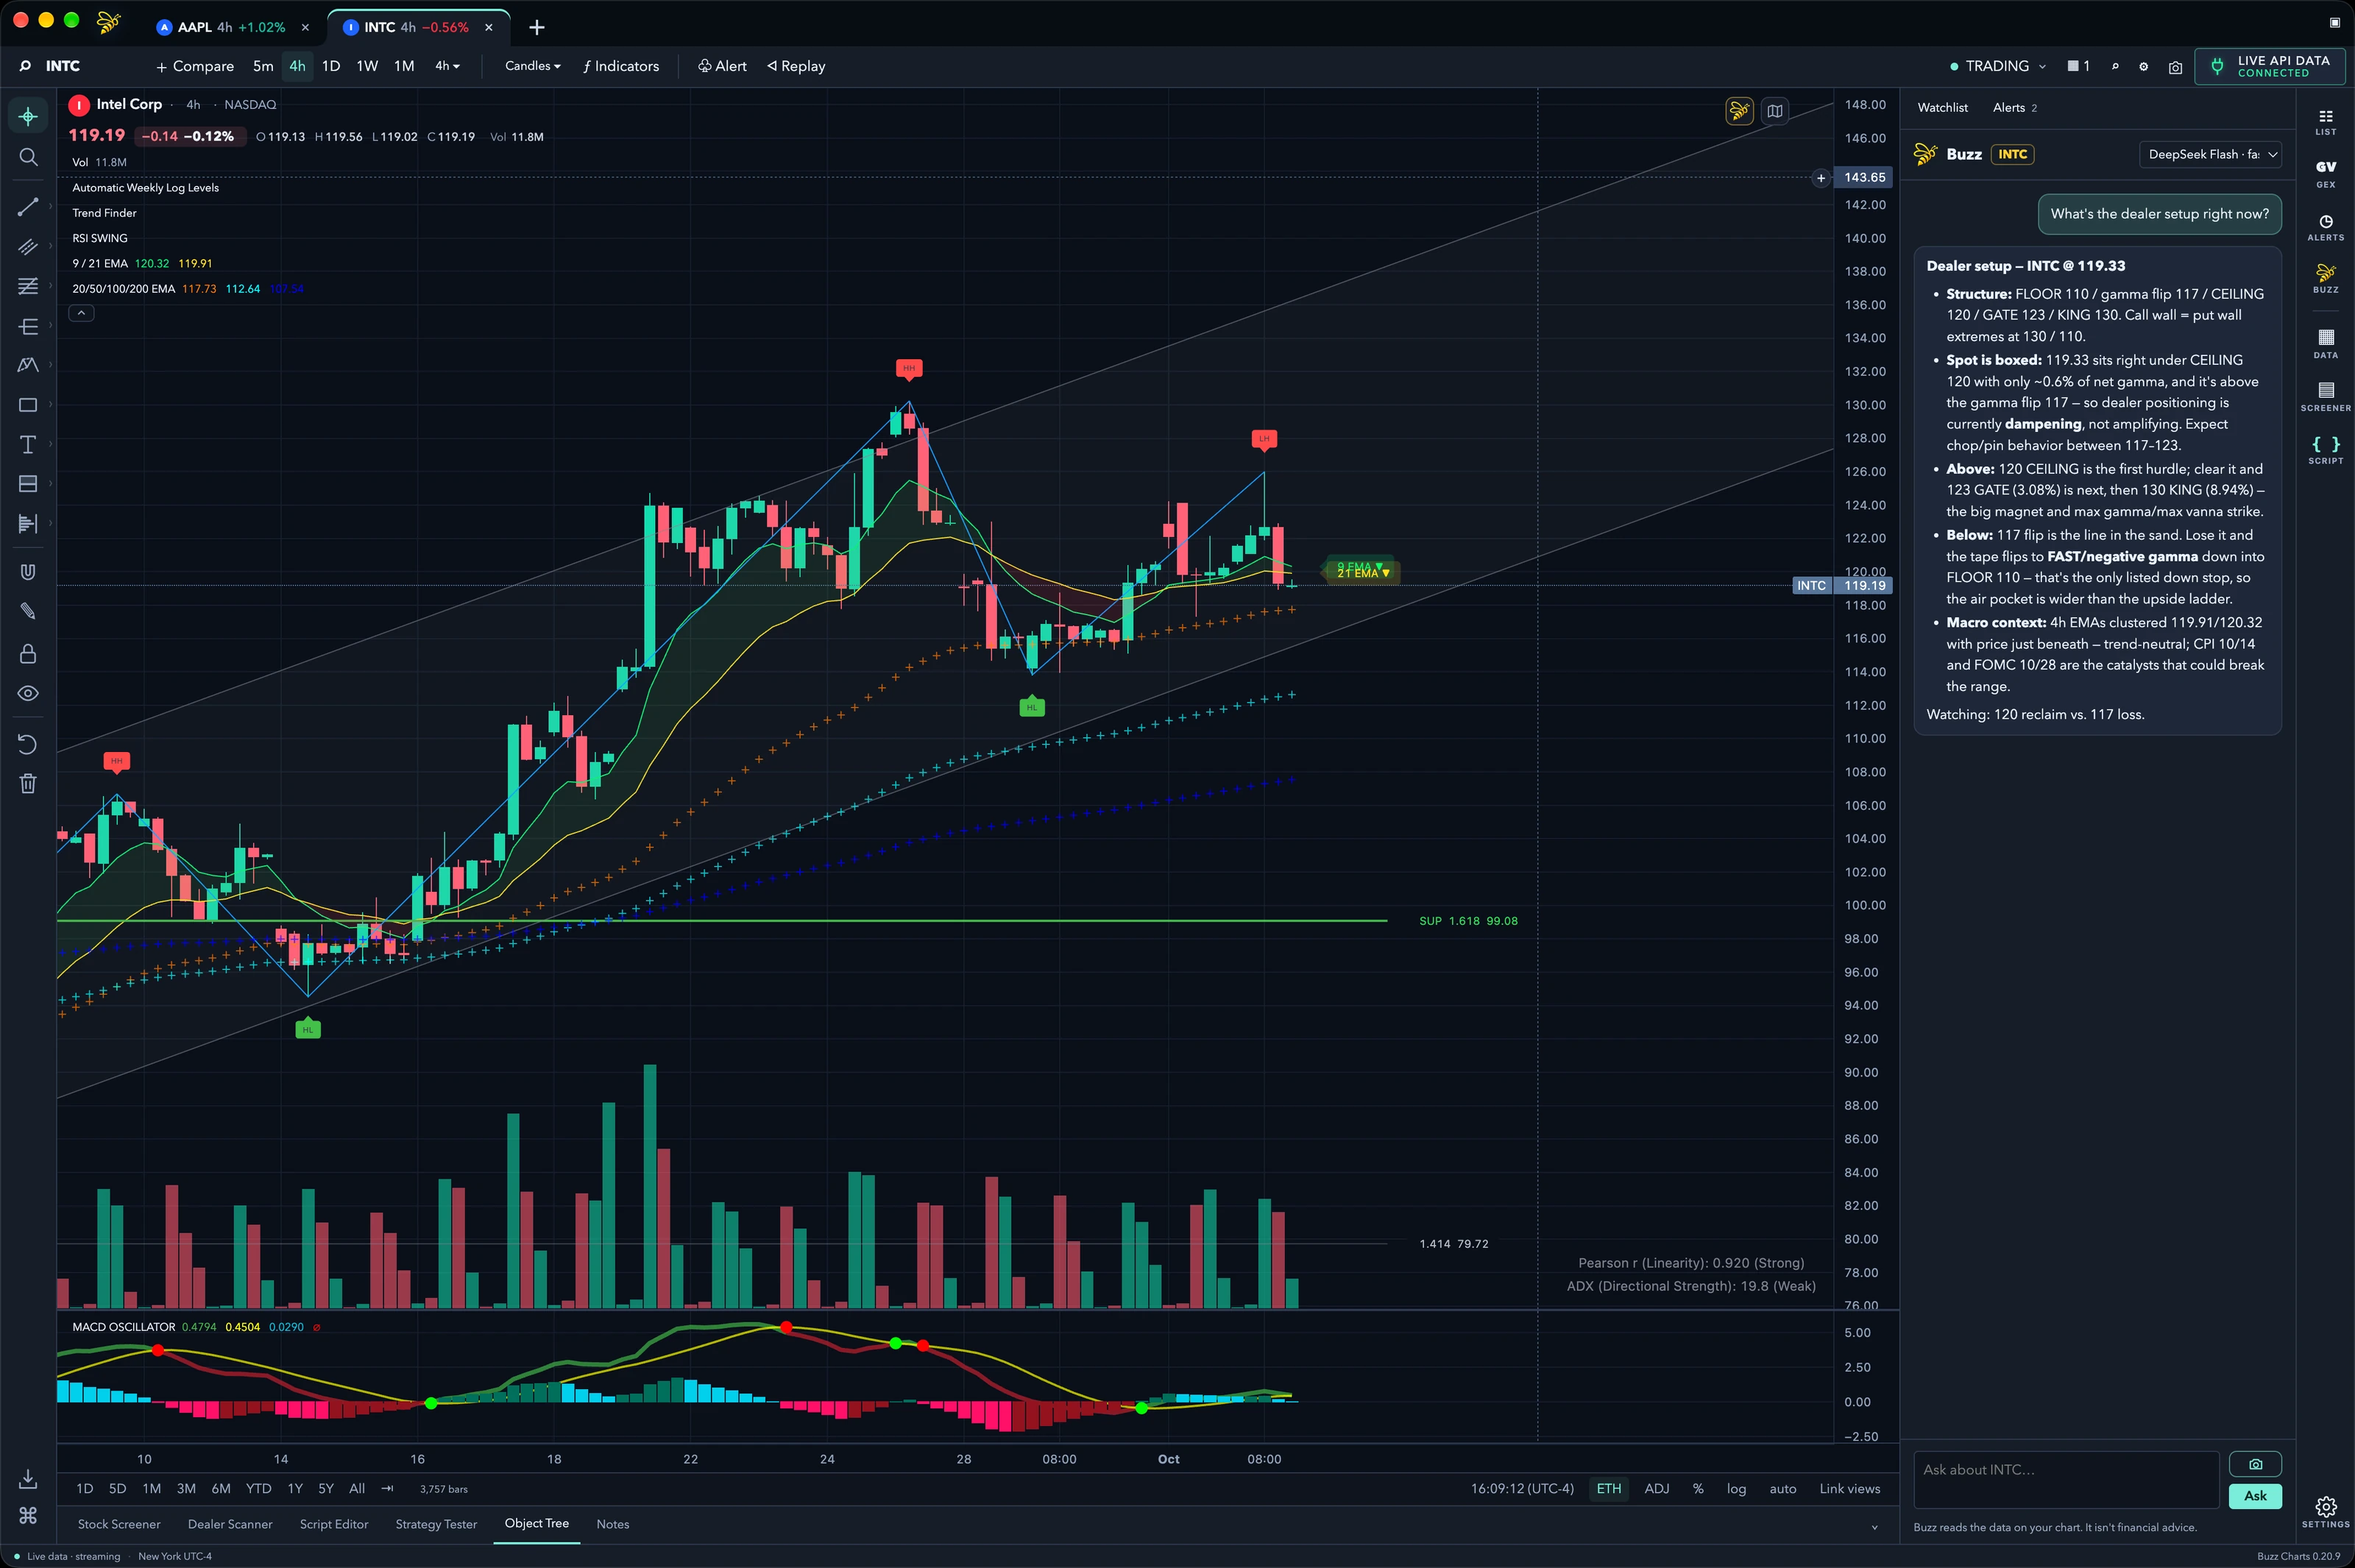Screen dimensions: 2355x1568
Task: Open the 4h interval dropdown
Action: coord(447,66)
